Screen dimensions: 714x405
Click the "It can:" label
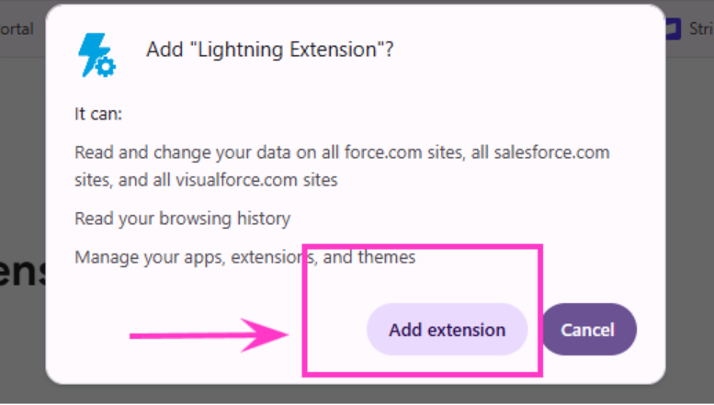(98, 114)
